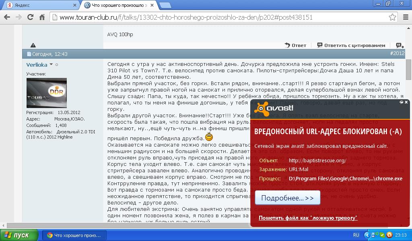The image size is (412, 241).
Task: Click the multi-quote icon with plus sign
Action: click(x=400, y=46)
